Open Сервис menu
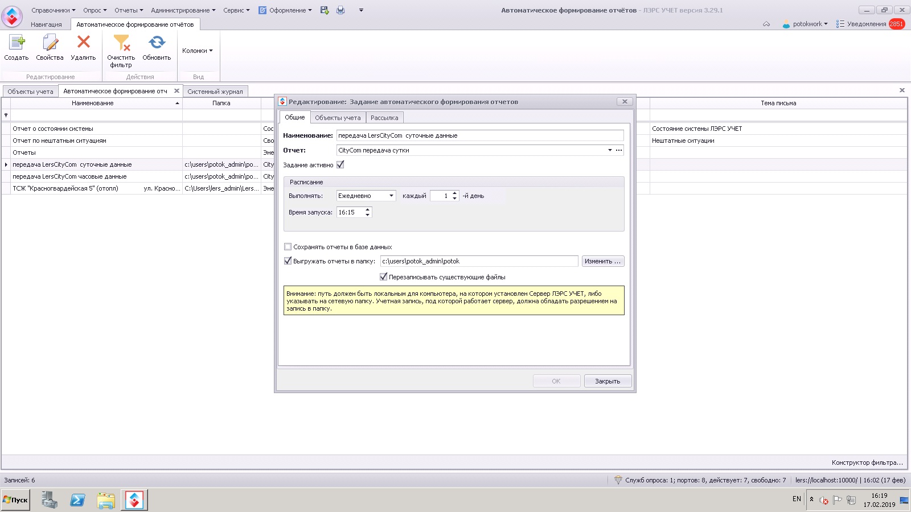 coord(236,10)
